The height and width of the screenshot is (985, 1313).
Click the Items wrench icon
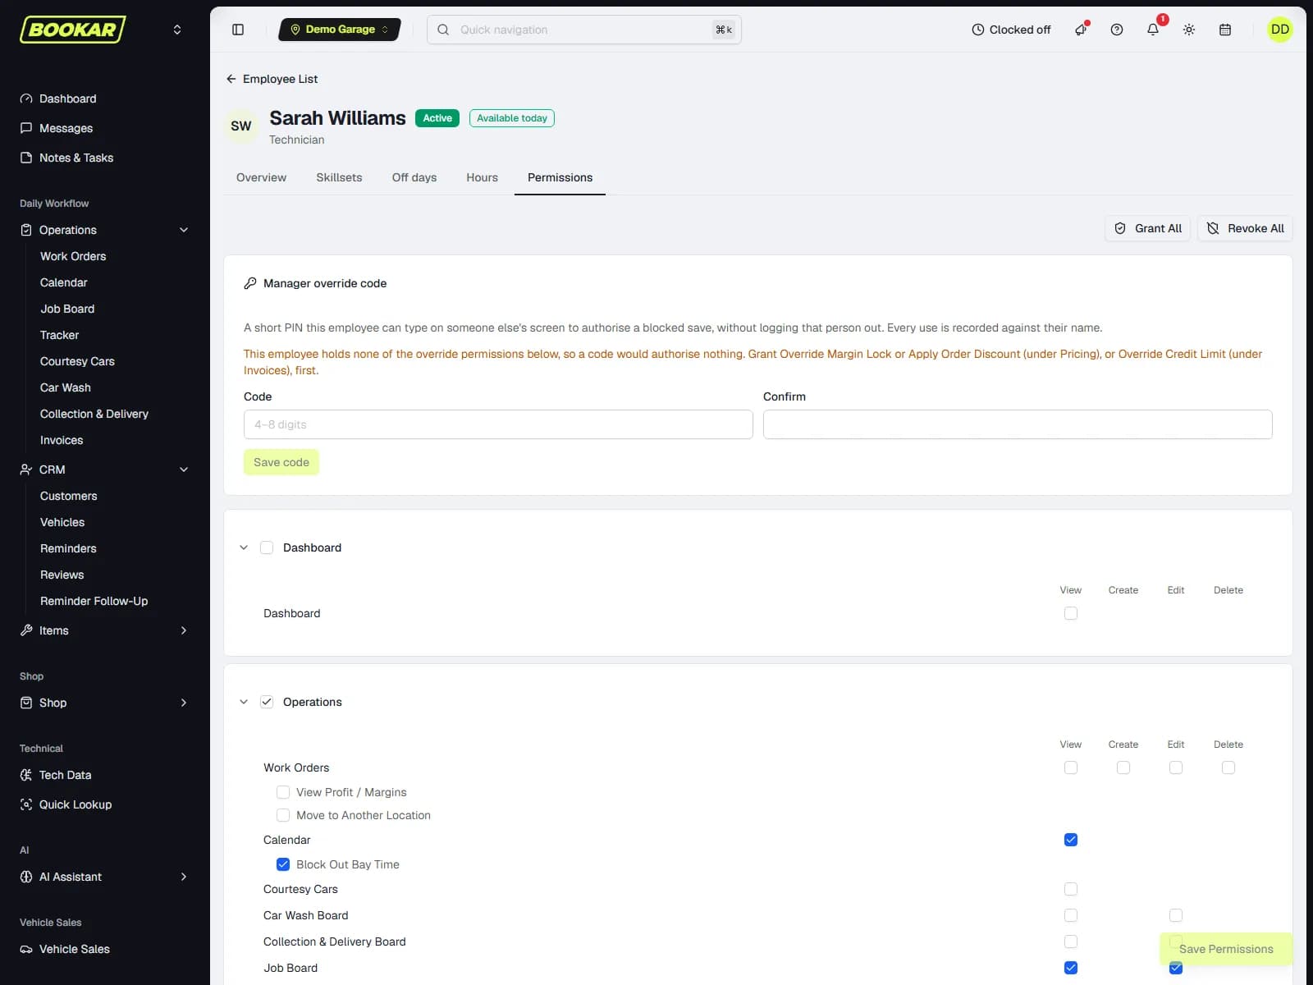[x=26, y=630]
